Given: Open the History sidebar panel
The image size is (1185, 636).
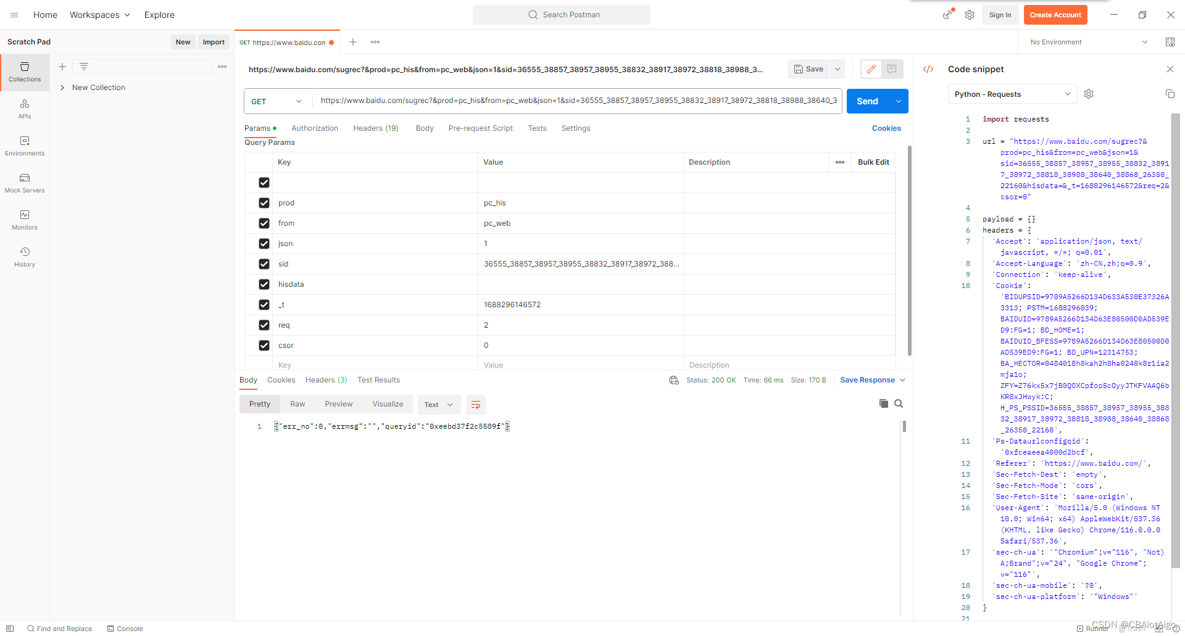Looking at the screenshot, I should tap(25, 257).
